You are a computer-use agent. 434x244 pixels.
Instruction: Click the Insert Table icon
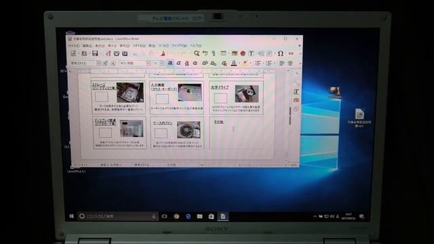(223, 54)
